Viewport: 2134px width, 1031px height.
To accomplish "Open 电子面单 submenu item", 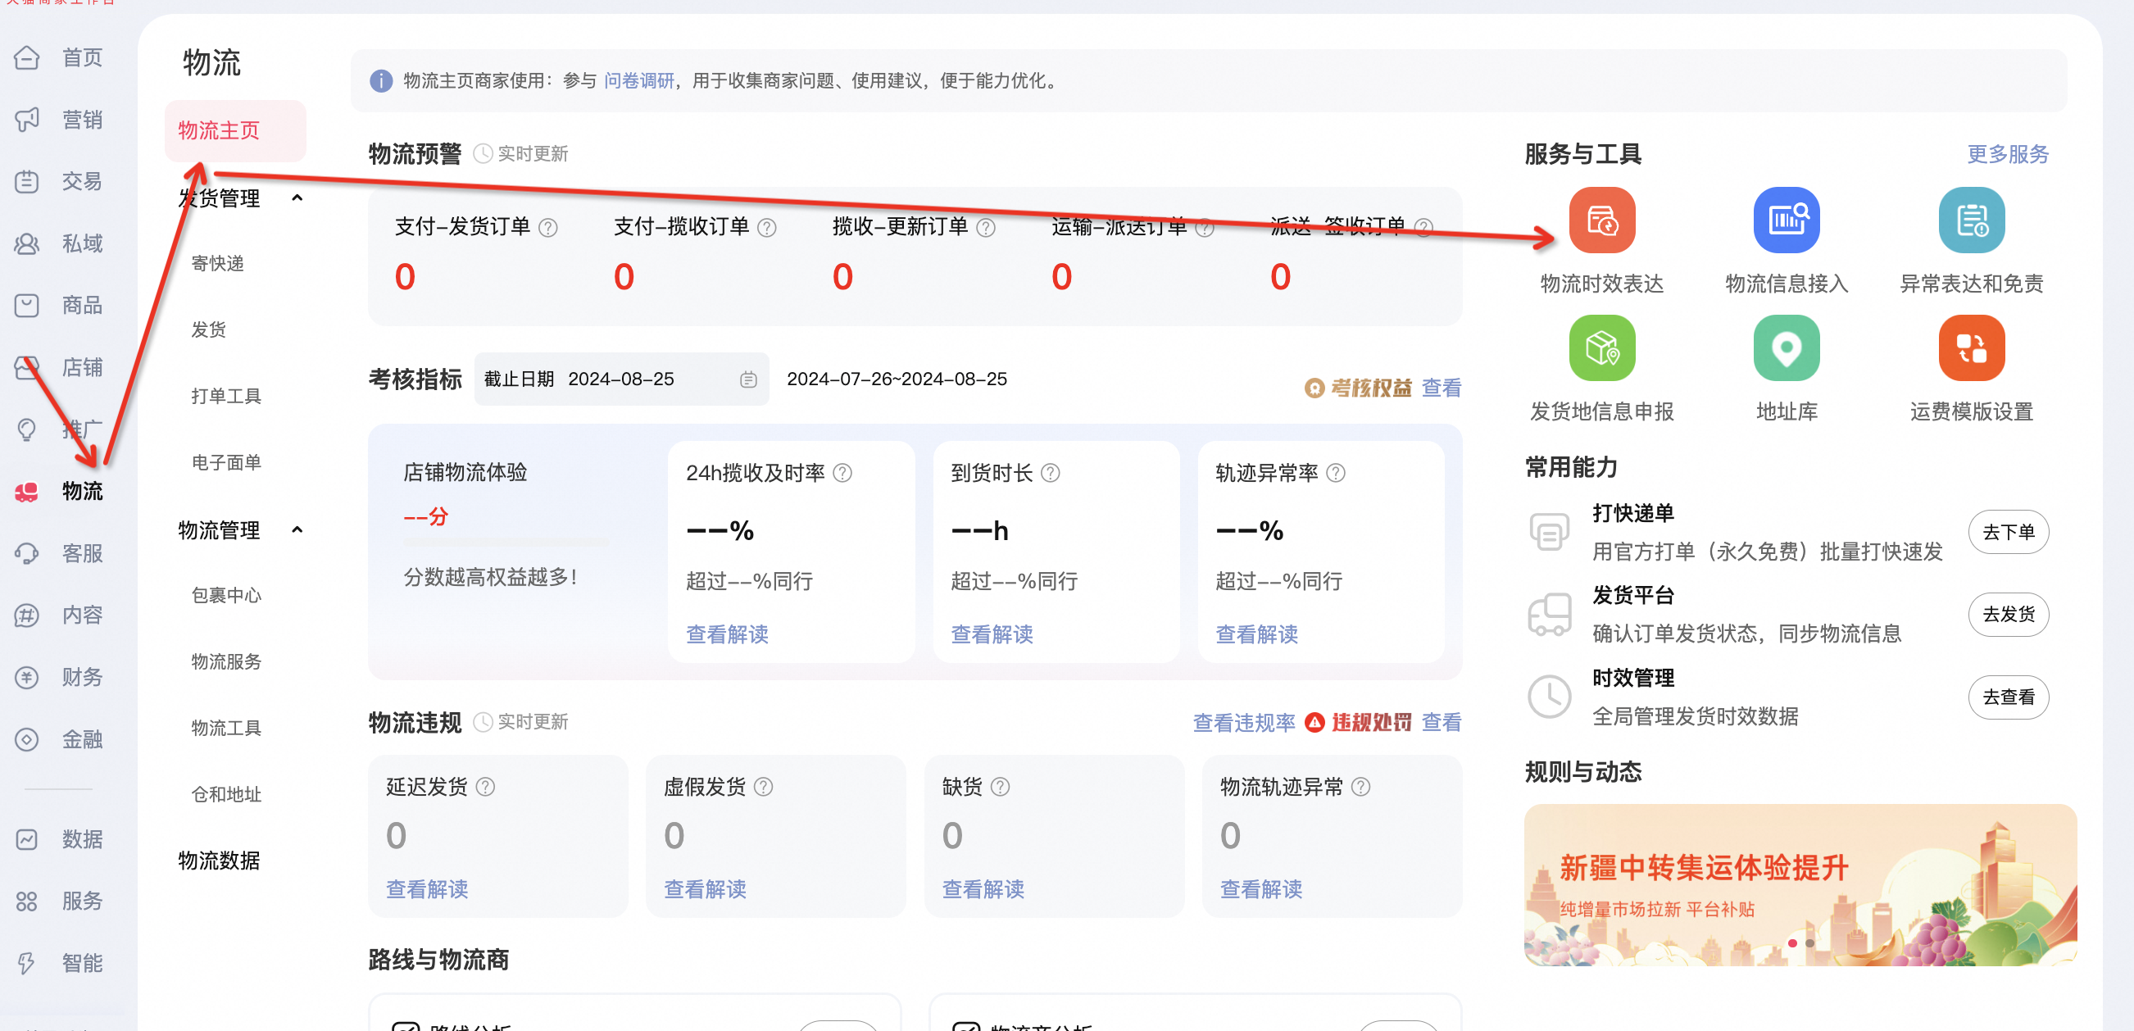I will pos(226,461).
